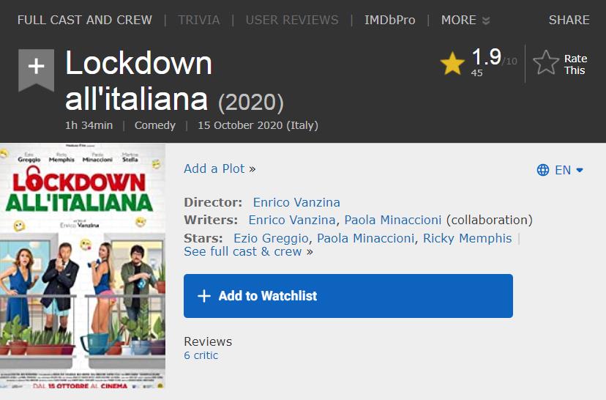The image size is (606, 400).
Task: Click the plus icon in Add to Watchlist
Action: (x=204, y=296)
